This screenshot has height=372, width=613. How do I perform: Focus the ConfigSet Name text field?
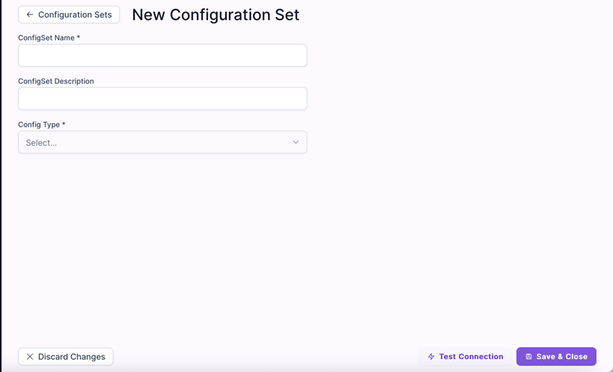(x=163, y=55)
